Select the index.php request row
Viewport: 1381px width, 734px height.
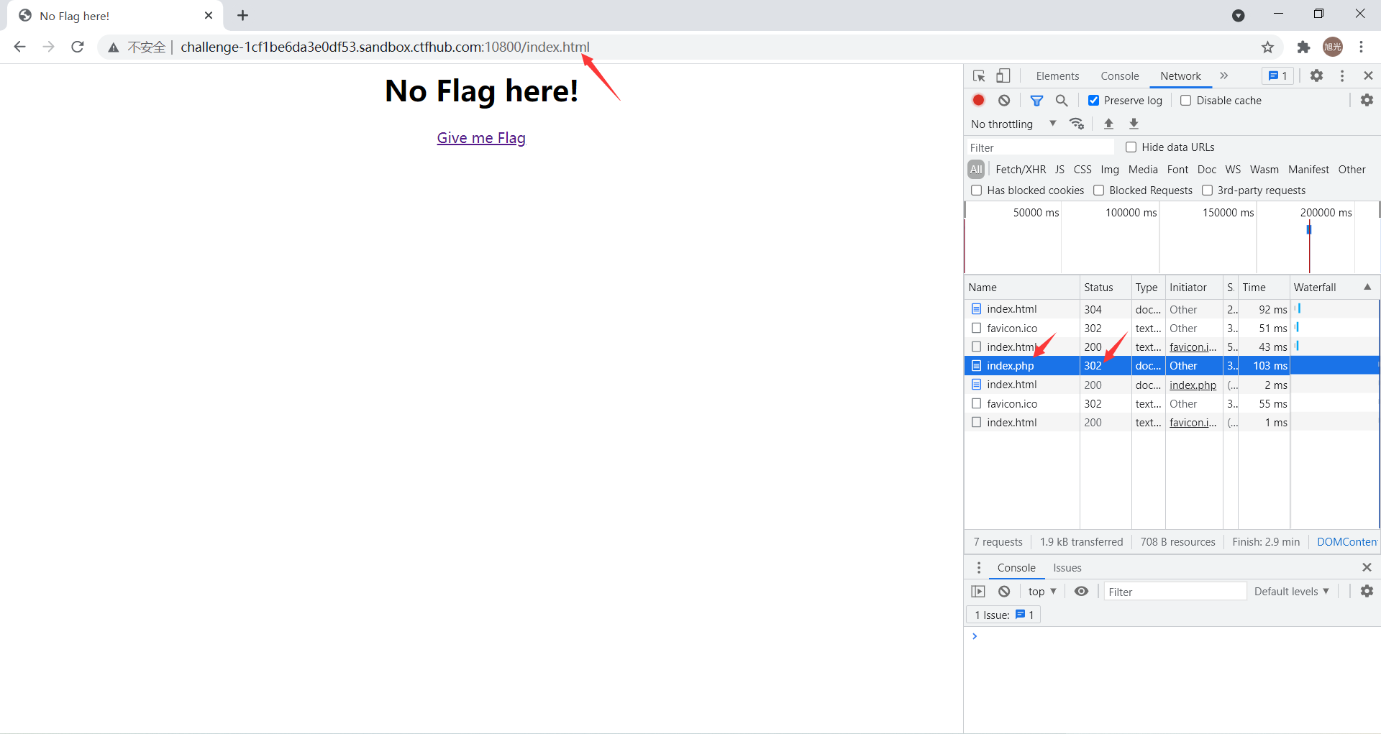[1011, 366]
